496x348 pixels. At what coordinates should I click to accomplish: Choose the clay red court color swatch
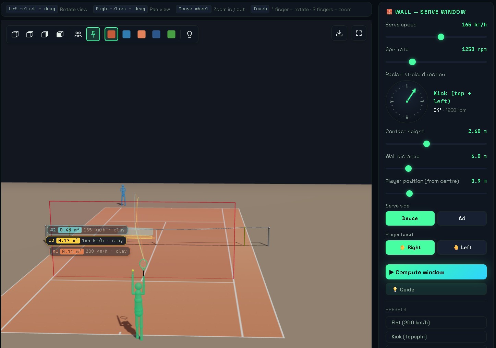click(x=111, y=34)
